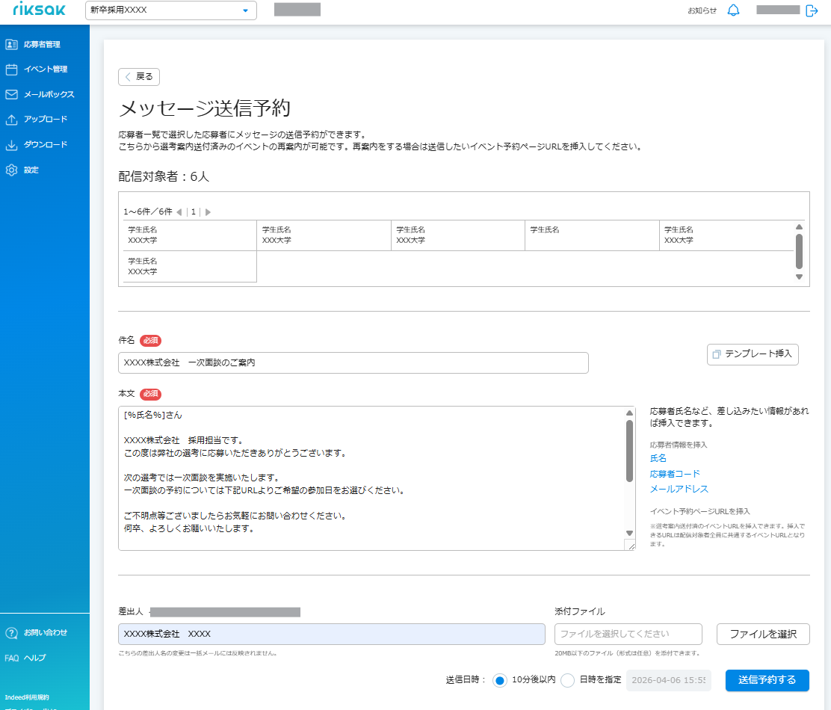Select ダウンロード icon in sidebar
831x710 pixels.
point(12,145)
